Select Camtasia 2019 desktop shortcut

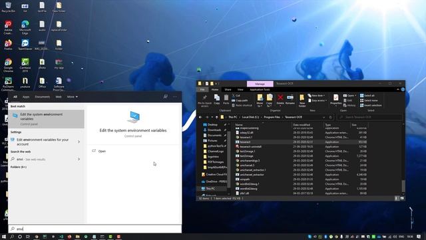pyautogui.click(x=25, y=65)
